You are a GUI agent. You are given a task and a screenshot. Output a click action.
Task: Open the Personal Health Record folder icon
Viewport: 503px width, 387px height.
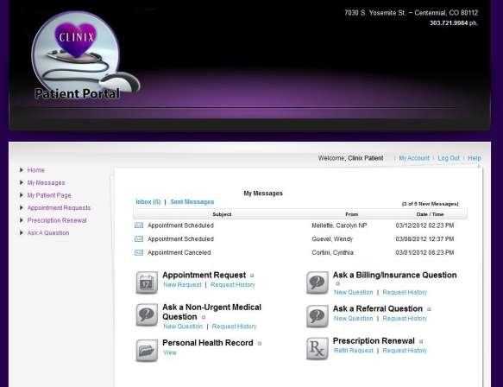click(147, 351)
